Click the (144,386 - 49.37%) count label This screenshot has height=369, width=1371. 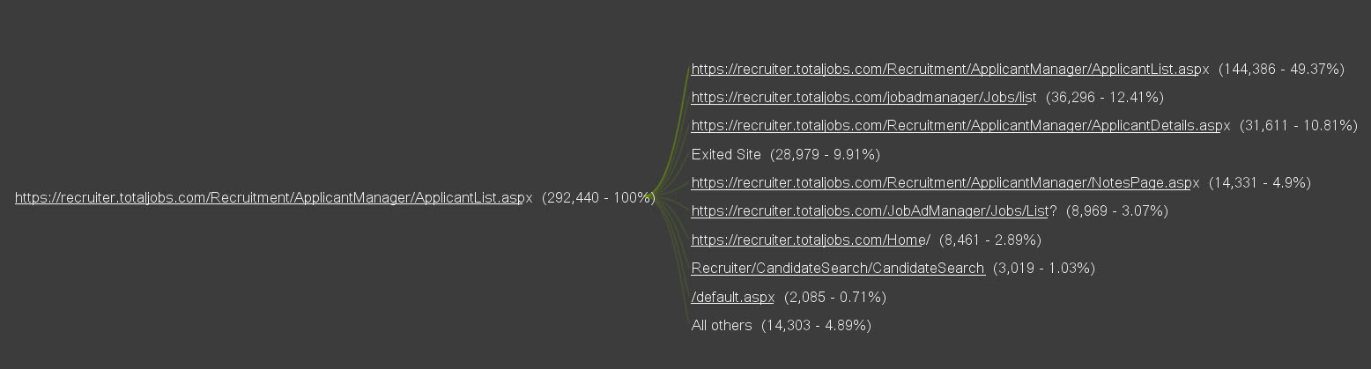[1281, 70]
